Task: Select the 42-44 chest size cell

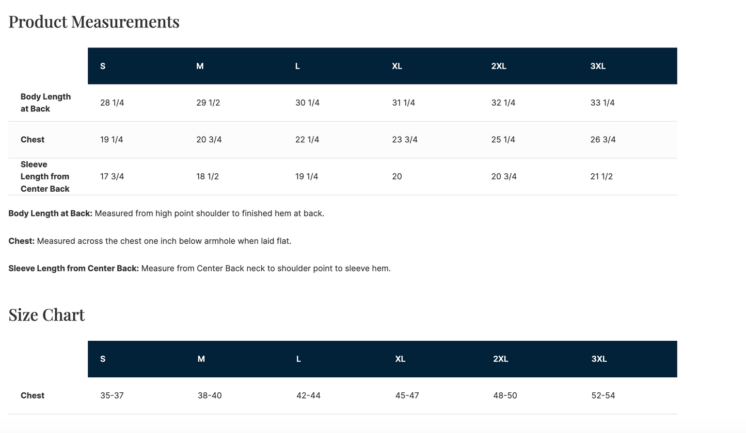Action: 308,395
